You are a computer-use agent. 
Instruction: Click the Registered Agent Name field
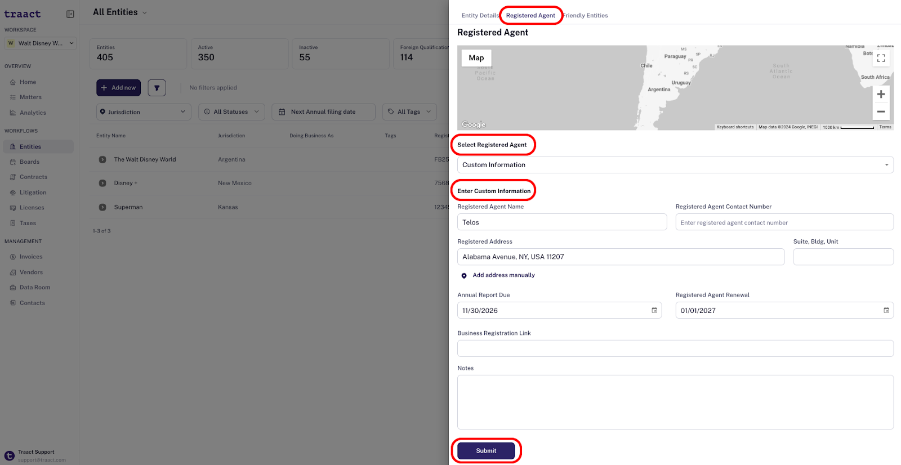click(562, 222)
